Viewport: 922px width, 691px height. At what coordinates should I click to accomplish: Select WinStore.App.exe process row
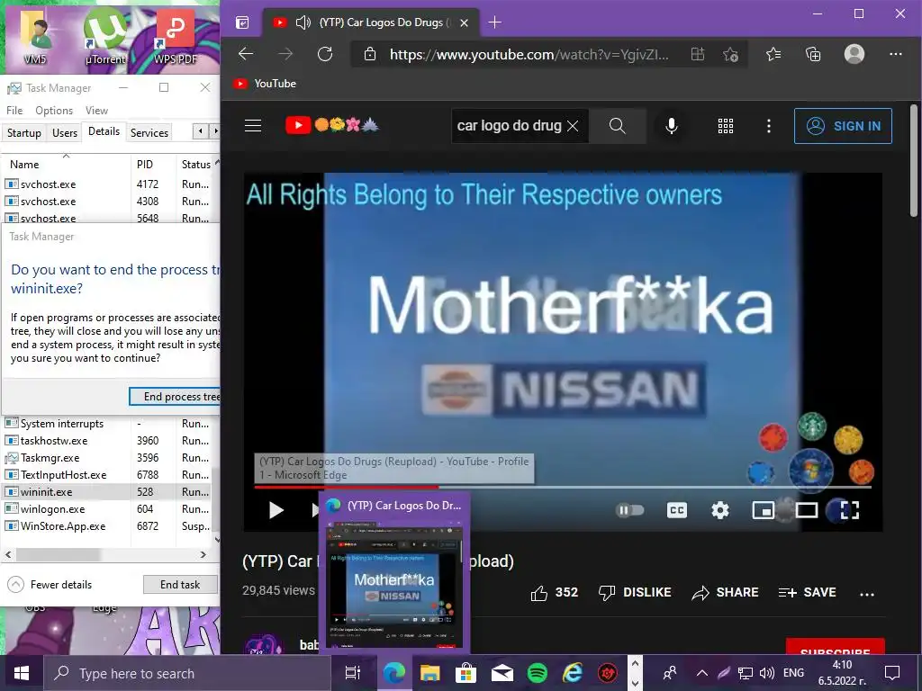coord(106,525)
